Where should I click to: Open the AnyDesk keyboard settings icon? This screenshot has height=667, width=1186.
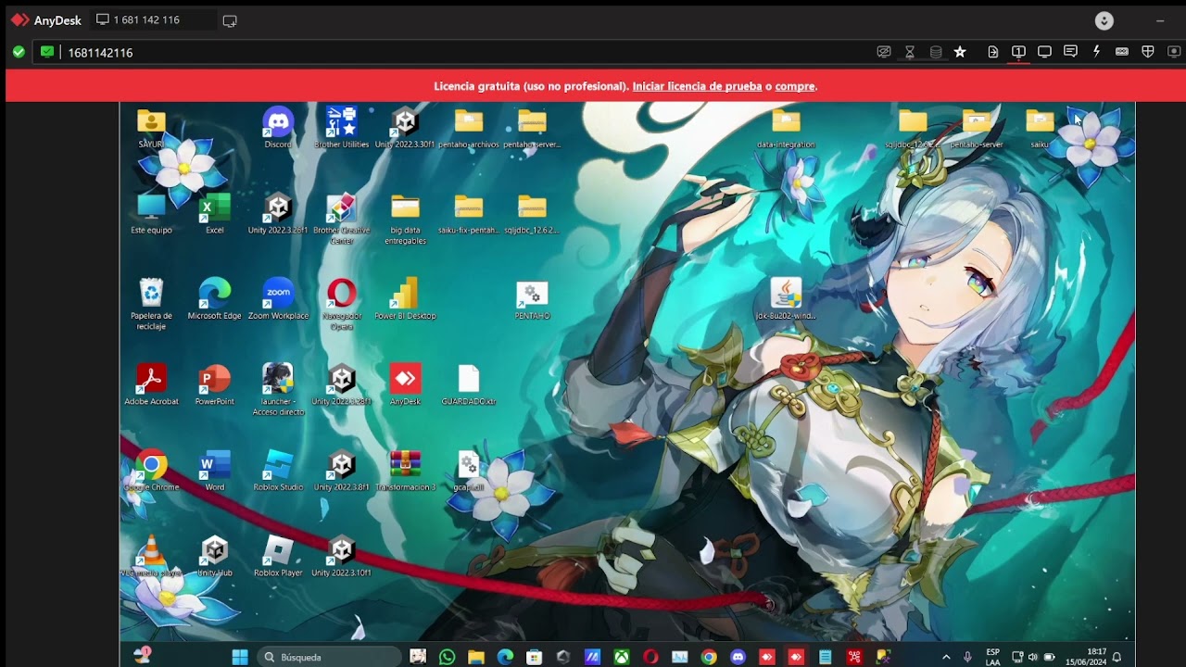(x=1122, y=52)
